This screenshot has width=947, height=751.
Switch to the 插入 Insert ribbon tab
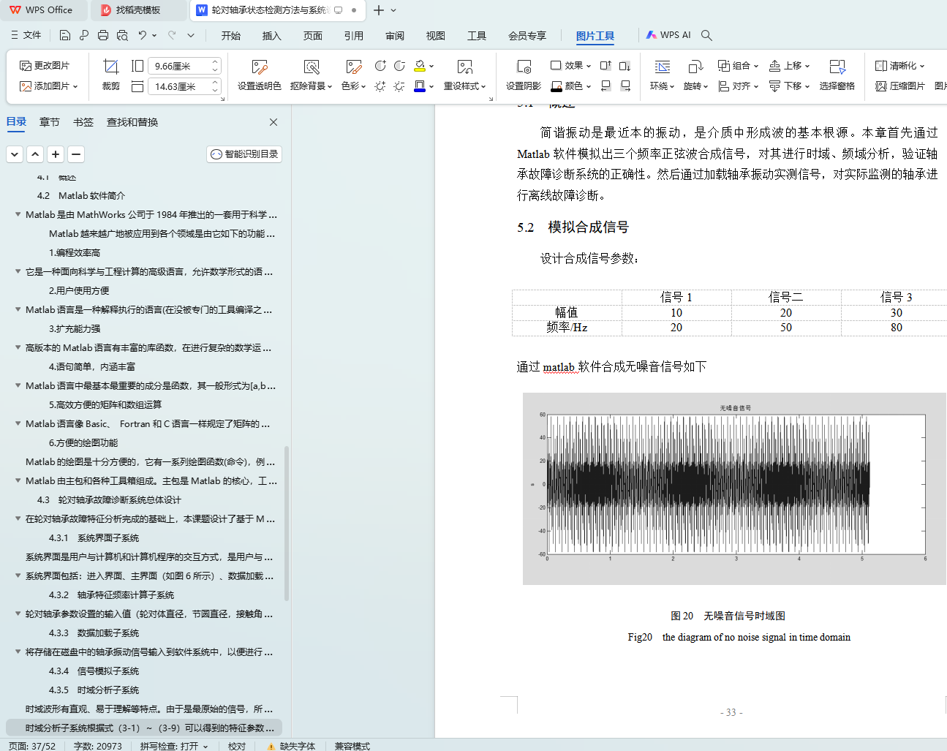272,35
